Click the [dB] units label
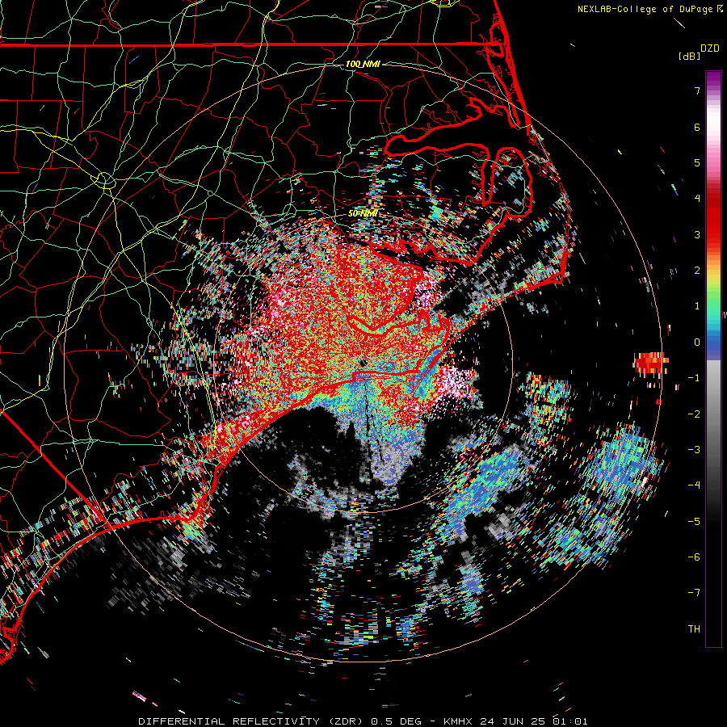This screenshot has height=727, width=727. pos(689,56)
